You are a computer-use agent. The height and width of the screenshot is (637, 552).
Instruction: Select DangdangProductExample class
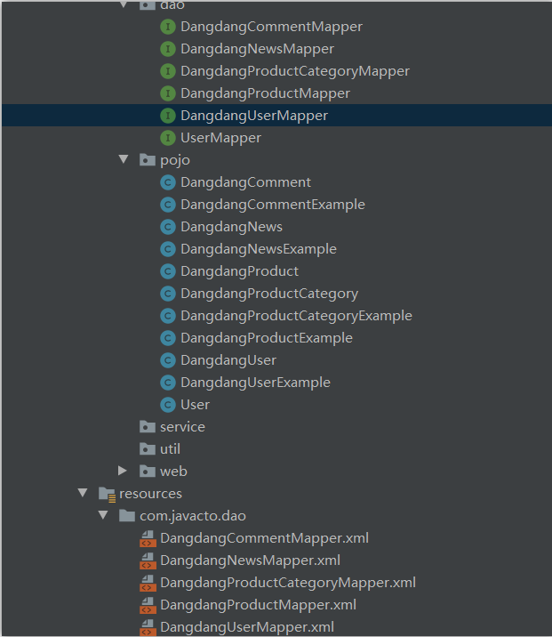click(x=267, y=338)
